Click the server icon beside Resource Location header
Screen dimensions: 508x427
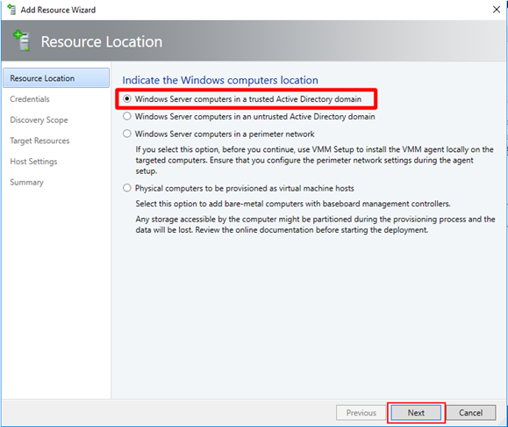[x=21, y=41]
